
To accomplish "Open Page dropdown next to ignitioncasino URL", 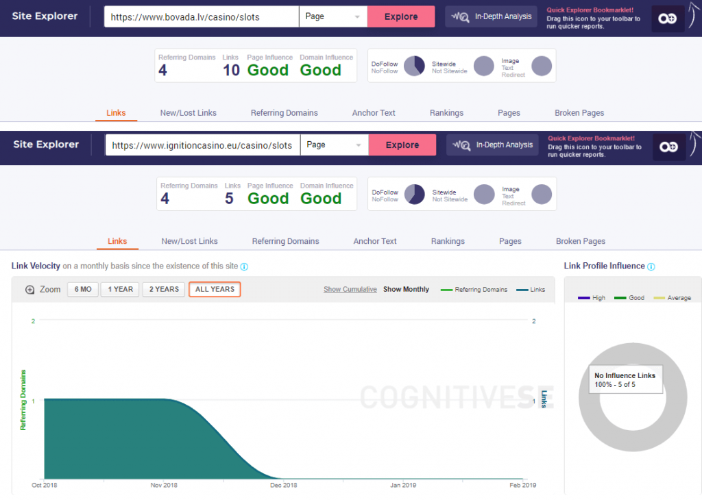I will tap(335, 145).
